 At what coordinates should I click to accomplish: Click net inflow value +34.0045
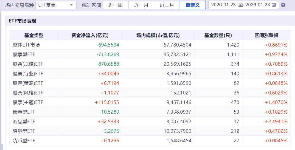[x=108, y=74]
